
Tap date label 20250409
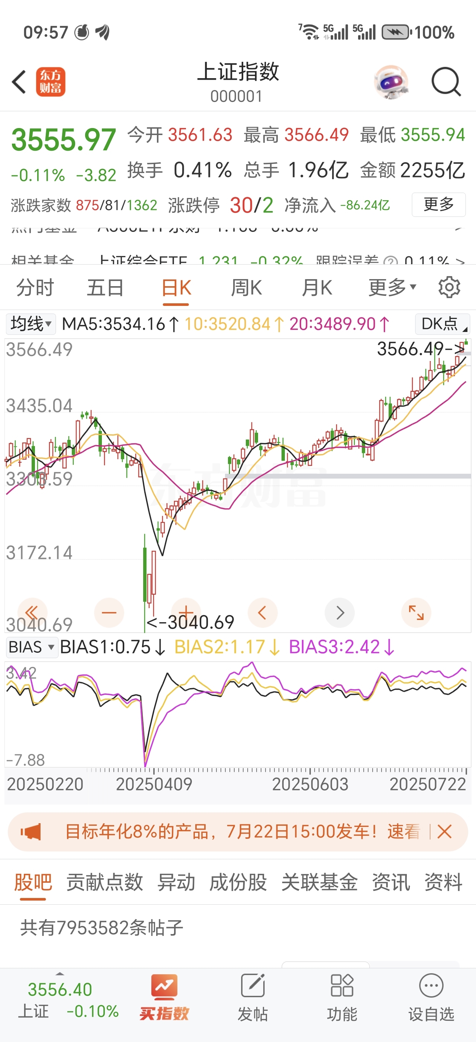tap(154, 784)
